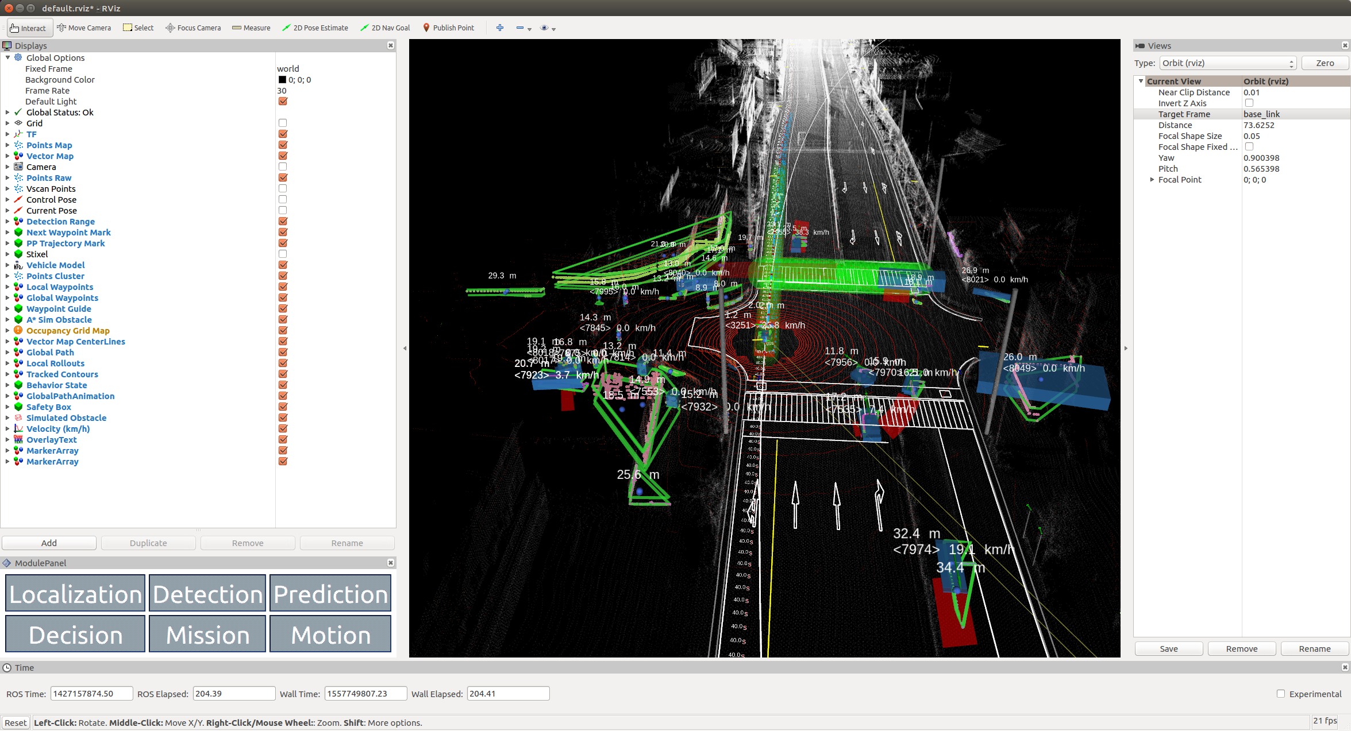This screenshot has width=1351, height=731.
Task: Uncheck the Points Map display
Action: pyautogui.click(x=283, y=145)
